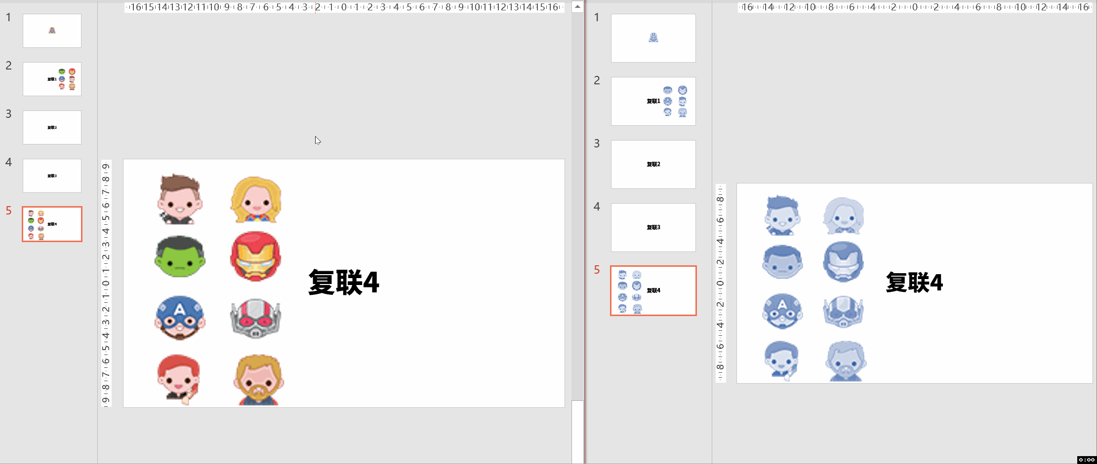Click the horizontal ruler of right window
1097x464 pixels.
[915, 7]
